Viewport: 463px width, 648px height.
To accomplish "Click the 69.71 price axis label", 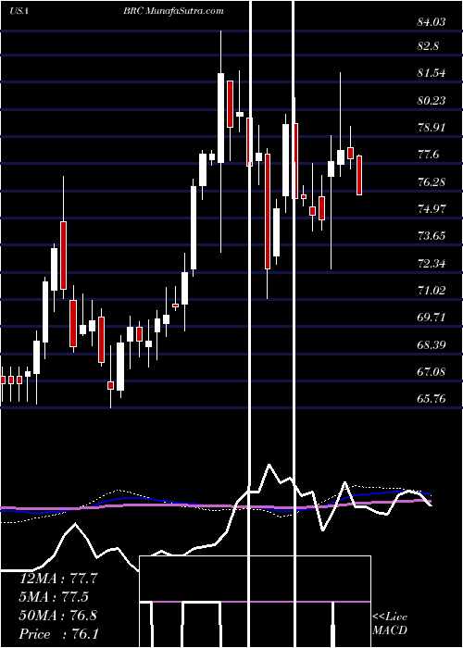I will pyautogui.click(x=432, y=318).
